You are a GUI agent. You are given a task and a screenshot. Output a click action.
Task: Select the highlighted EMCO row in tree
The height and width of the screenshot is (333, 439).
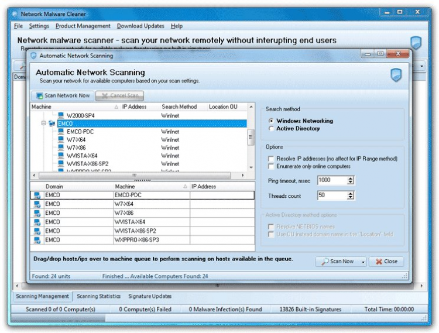[152, 123]
